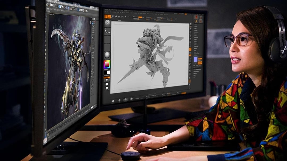This screenshot has width=287, height=161.
Task: Toggle the orange Zadd button in ZBrush top shelf
Action: 140,17
